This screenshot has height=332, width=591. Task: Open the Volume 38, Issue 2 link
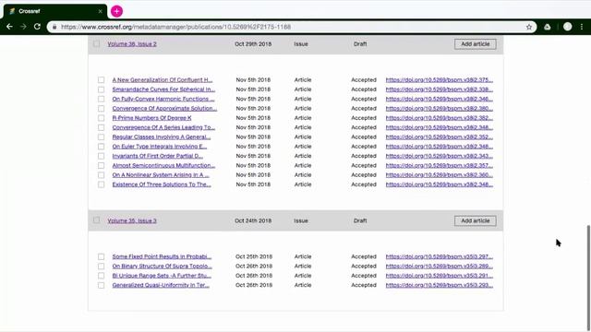(132, 44)
